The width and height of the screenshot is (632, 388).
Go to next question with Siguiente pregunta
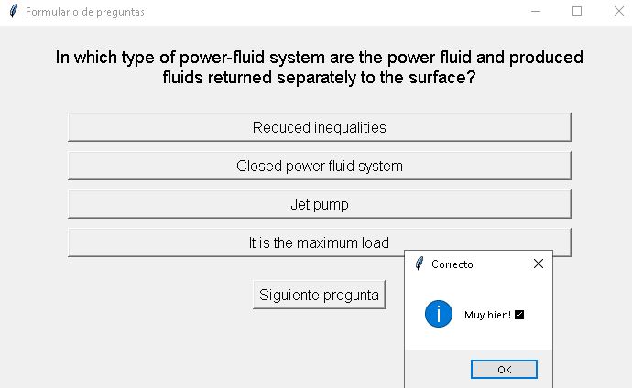pos(319,295)
